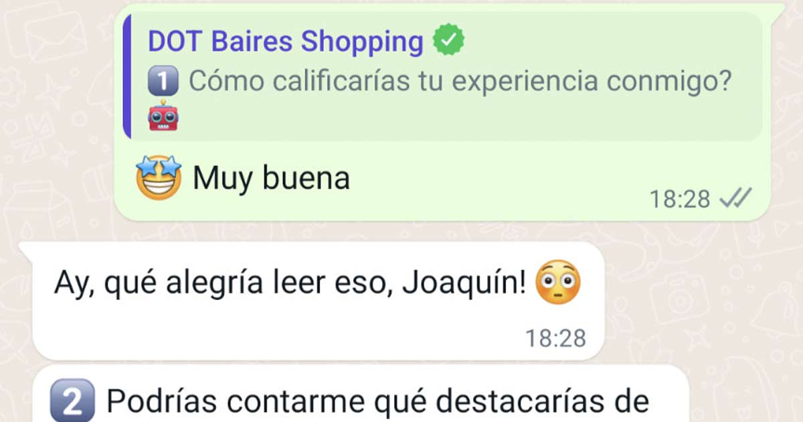
Task: Tap the double check read receipt icon
Action: pyautogui.click(x=735, y=198)
